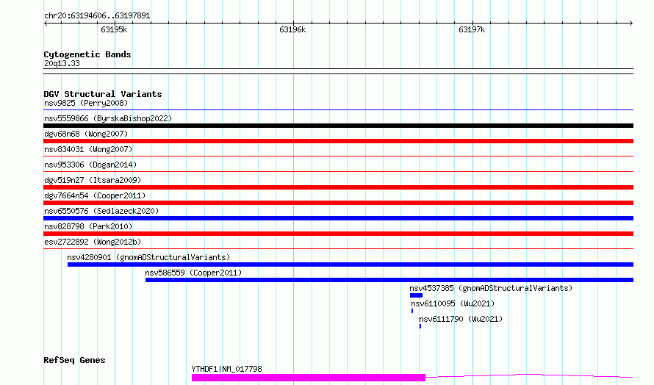Click the nsv586559 (Cooper2011) label
Viewport: 654px width, 385px height.
pos(193,273)
